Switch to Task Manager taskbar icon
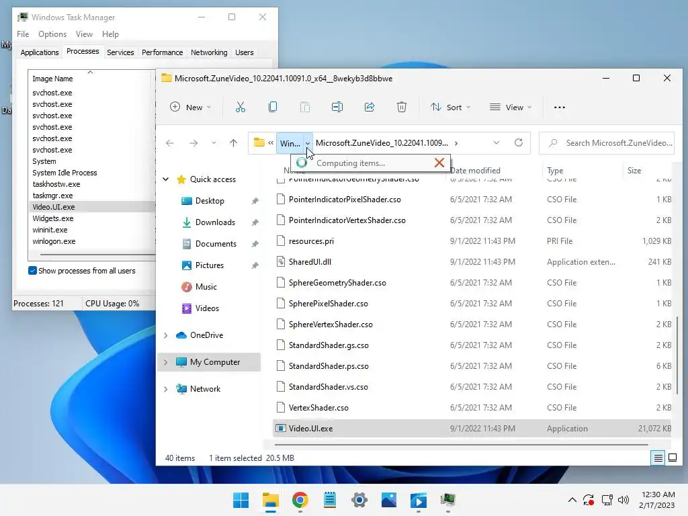The image size is (688, 516). coord(448,500)
